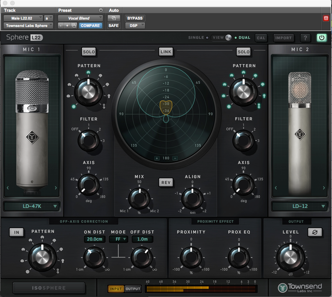Click the Sphere power icon top right
332x297 pixels.
pyautogui.click(x=321, y=38)
